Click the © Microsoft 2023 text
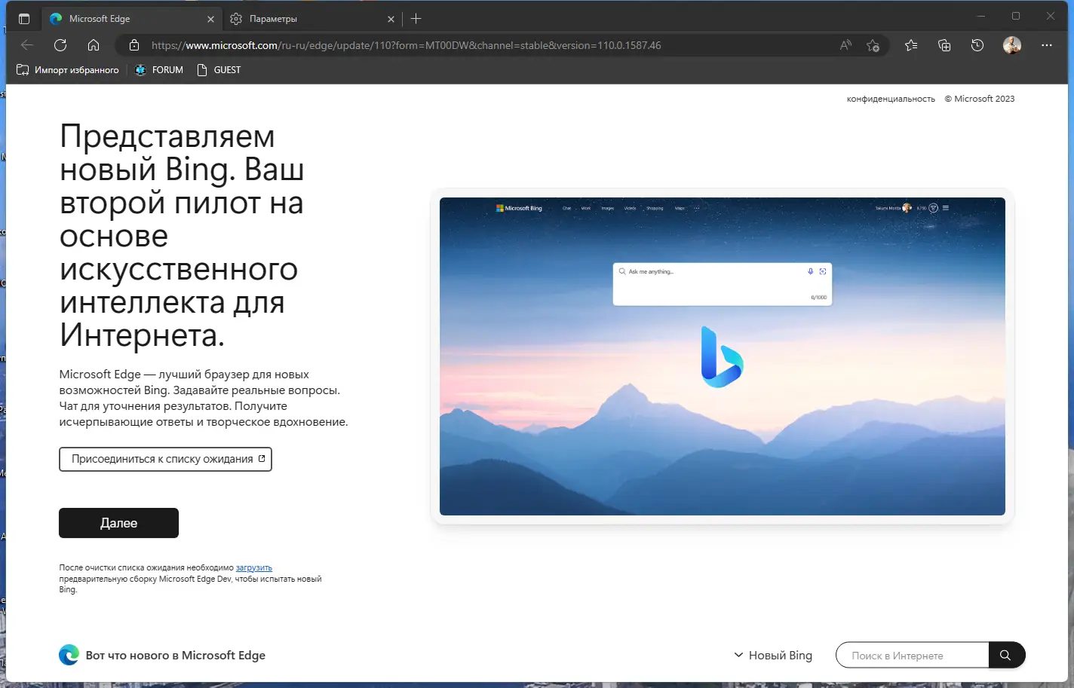This screenshot has width=1074, height=688. (x=980, y=99)
